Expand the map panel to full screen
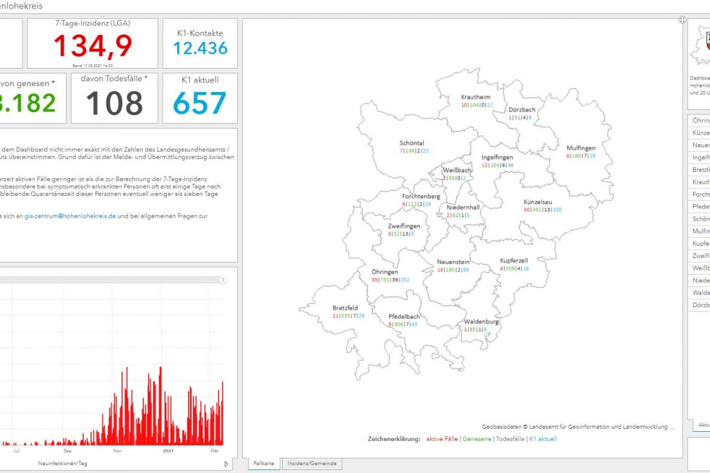 pyautogui.click(x=682, y=20)
